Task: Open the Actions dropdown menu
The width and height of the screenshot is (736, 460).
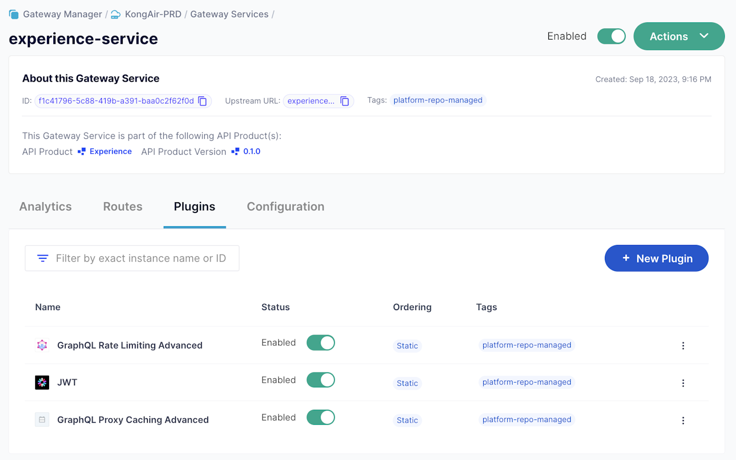Action: click(x=679, y=36)
